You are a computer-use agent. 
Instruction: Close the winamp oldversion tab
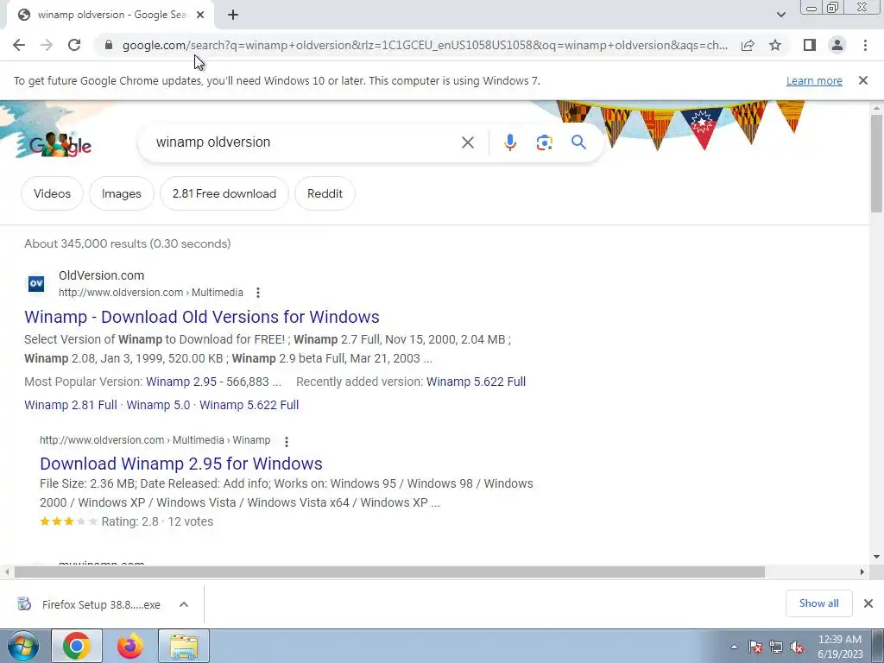click(200, 15)
